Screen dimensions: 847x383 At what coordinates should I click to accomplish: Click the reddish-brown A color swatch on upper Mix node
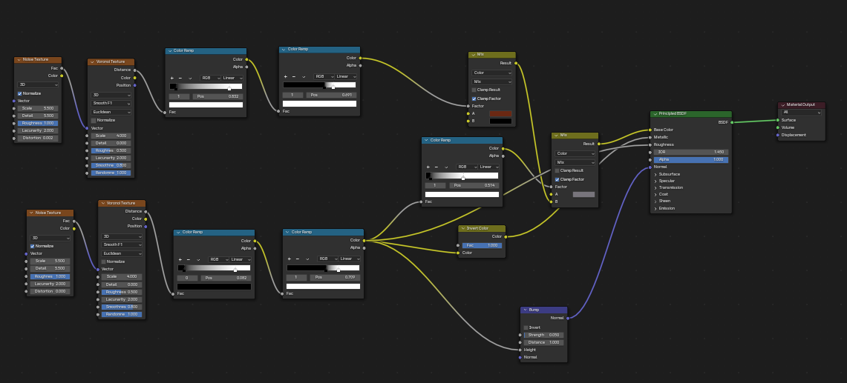500,113
